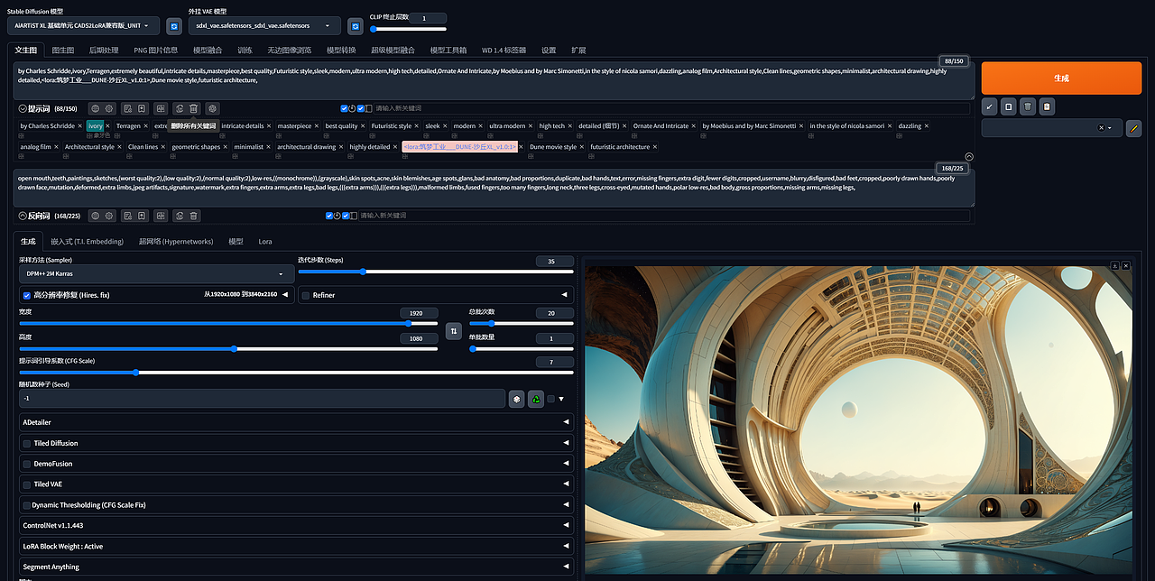1155x581 pixels.
Task: Open the 设置 tab
Action: (x=549, y=51)
